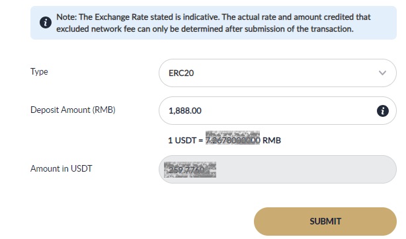Screen dimensions: 406x239
Task: Click the Type field label
Action: tap(39, 71)
